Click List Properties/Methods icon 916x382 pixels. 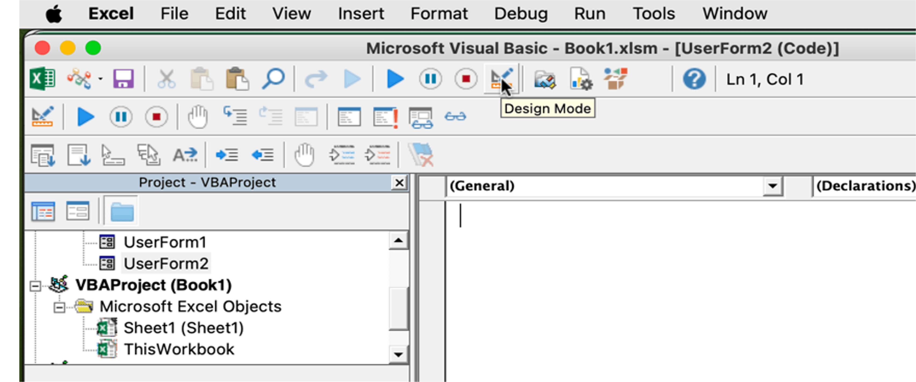pyautogui.click(x=42, y=155)
